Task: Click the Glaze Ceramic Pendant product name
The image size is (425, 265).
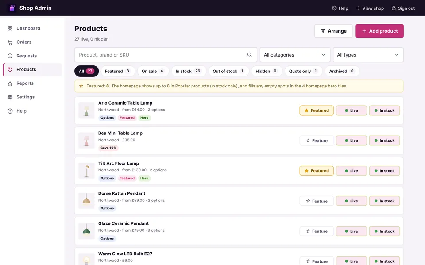Action: click(124, 223)
